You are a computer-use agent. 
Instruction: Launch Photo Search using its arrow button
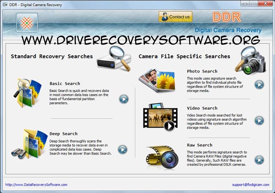coord(259,85)
